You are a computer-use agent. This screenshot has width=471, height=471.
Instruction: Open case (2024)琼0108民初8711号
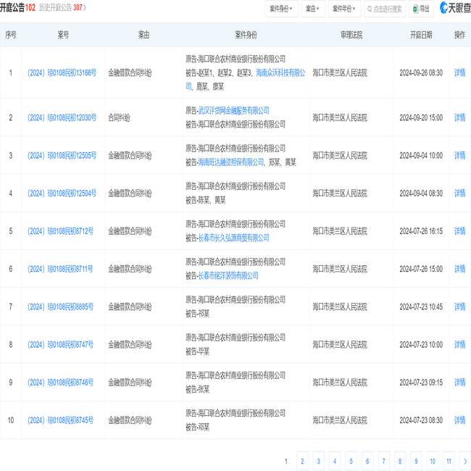click(x=60, y=269)
